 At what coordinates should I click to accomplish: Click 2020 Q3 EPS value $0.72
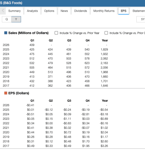point(68,132)
